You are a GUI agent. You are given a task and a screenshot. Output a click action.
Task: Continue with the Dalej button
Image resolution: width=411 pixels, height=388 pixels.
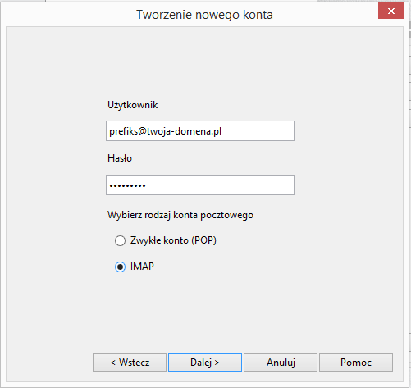pyautogui.click(x=205, y=363)
